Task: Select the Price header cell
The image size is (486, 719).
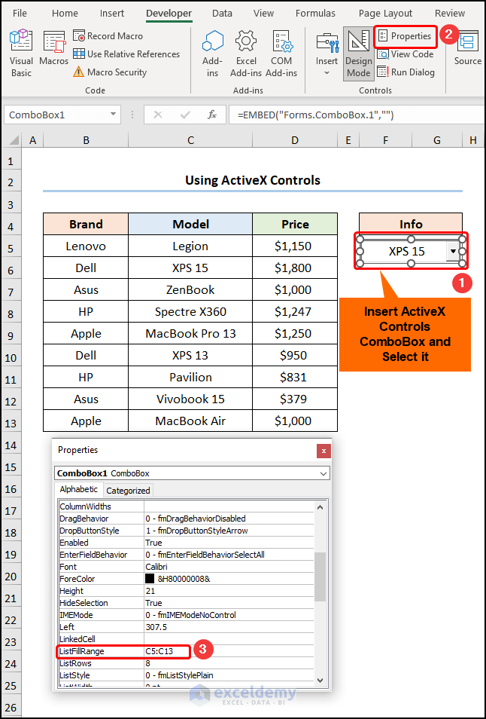Action: [x=295, y=225]
